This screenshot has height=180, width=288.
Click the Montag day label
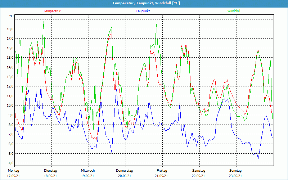pos(13,171)
